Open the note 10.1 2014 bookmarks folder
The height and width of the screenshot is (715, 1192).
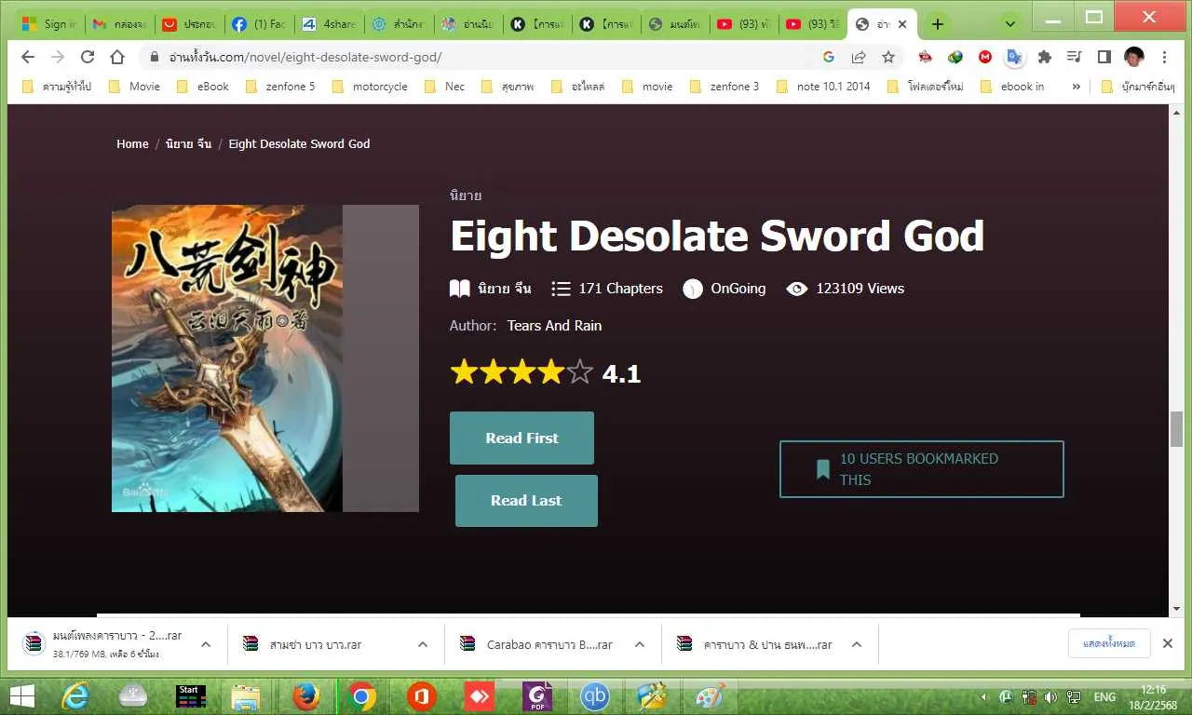click(x=823, y=87)
